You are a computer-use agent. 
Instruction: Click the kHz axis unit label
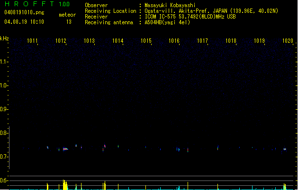4,38
